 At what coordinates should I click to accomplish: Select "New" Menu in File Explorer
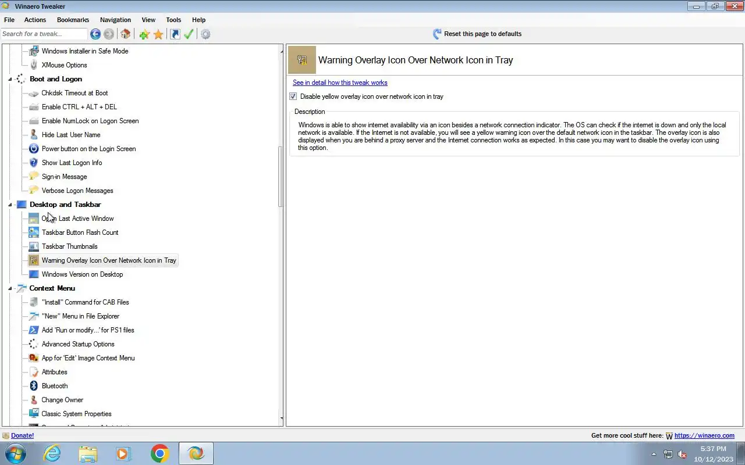tap(80, 316)
